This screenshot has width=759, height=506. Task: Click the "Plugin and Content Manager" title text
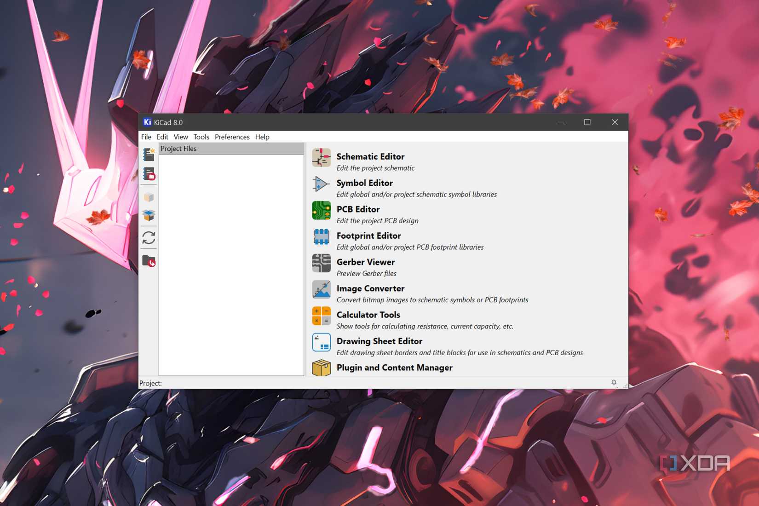[x=395, y=368]
